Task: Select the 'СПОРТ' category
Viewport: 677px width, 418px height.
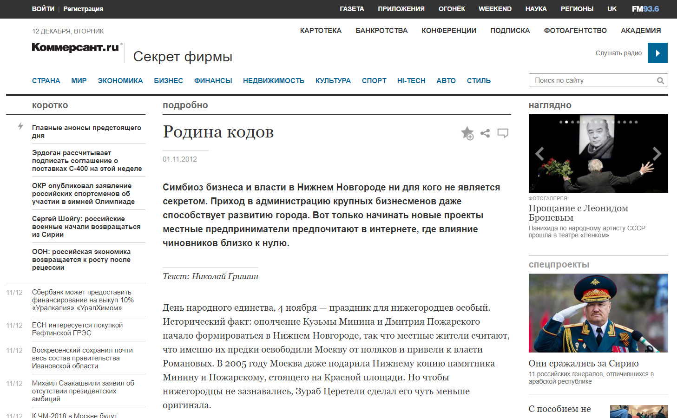Action: pyautogui.click(x=374, y=81)
